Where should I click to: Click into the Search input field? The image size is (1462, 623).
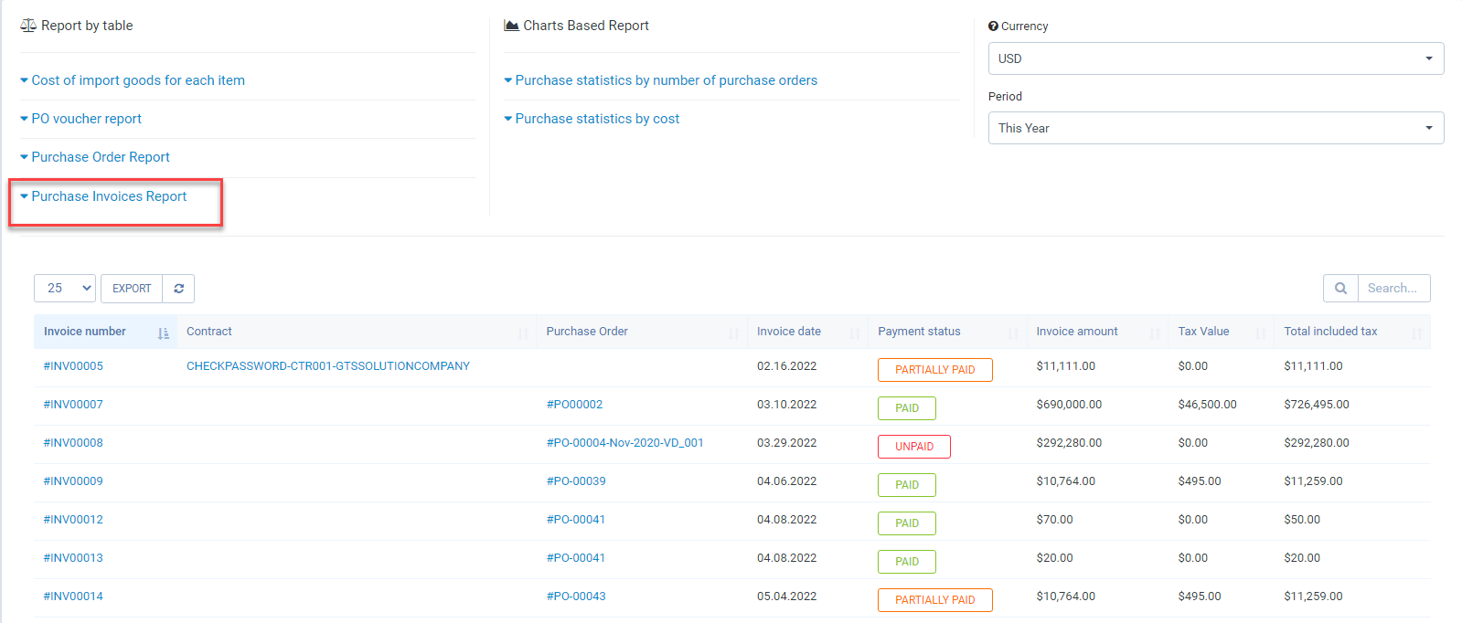pyautogui.click(x=1393, y=289)
